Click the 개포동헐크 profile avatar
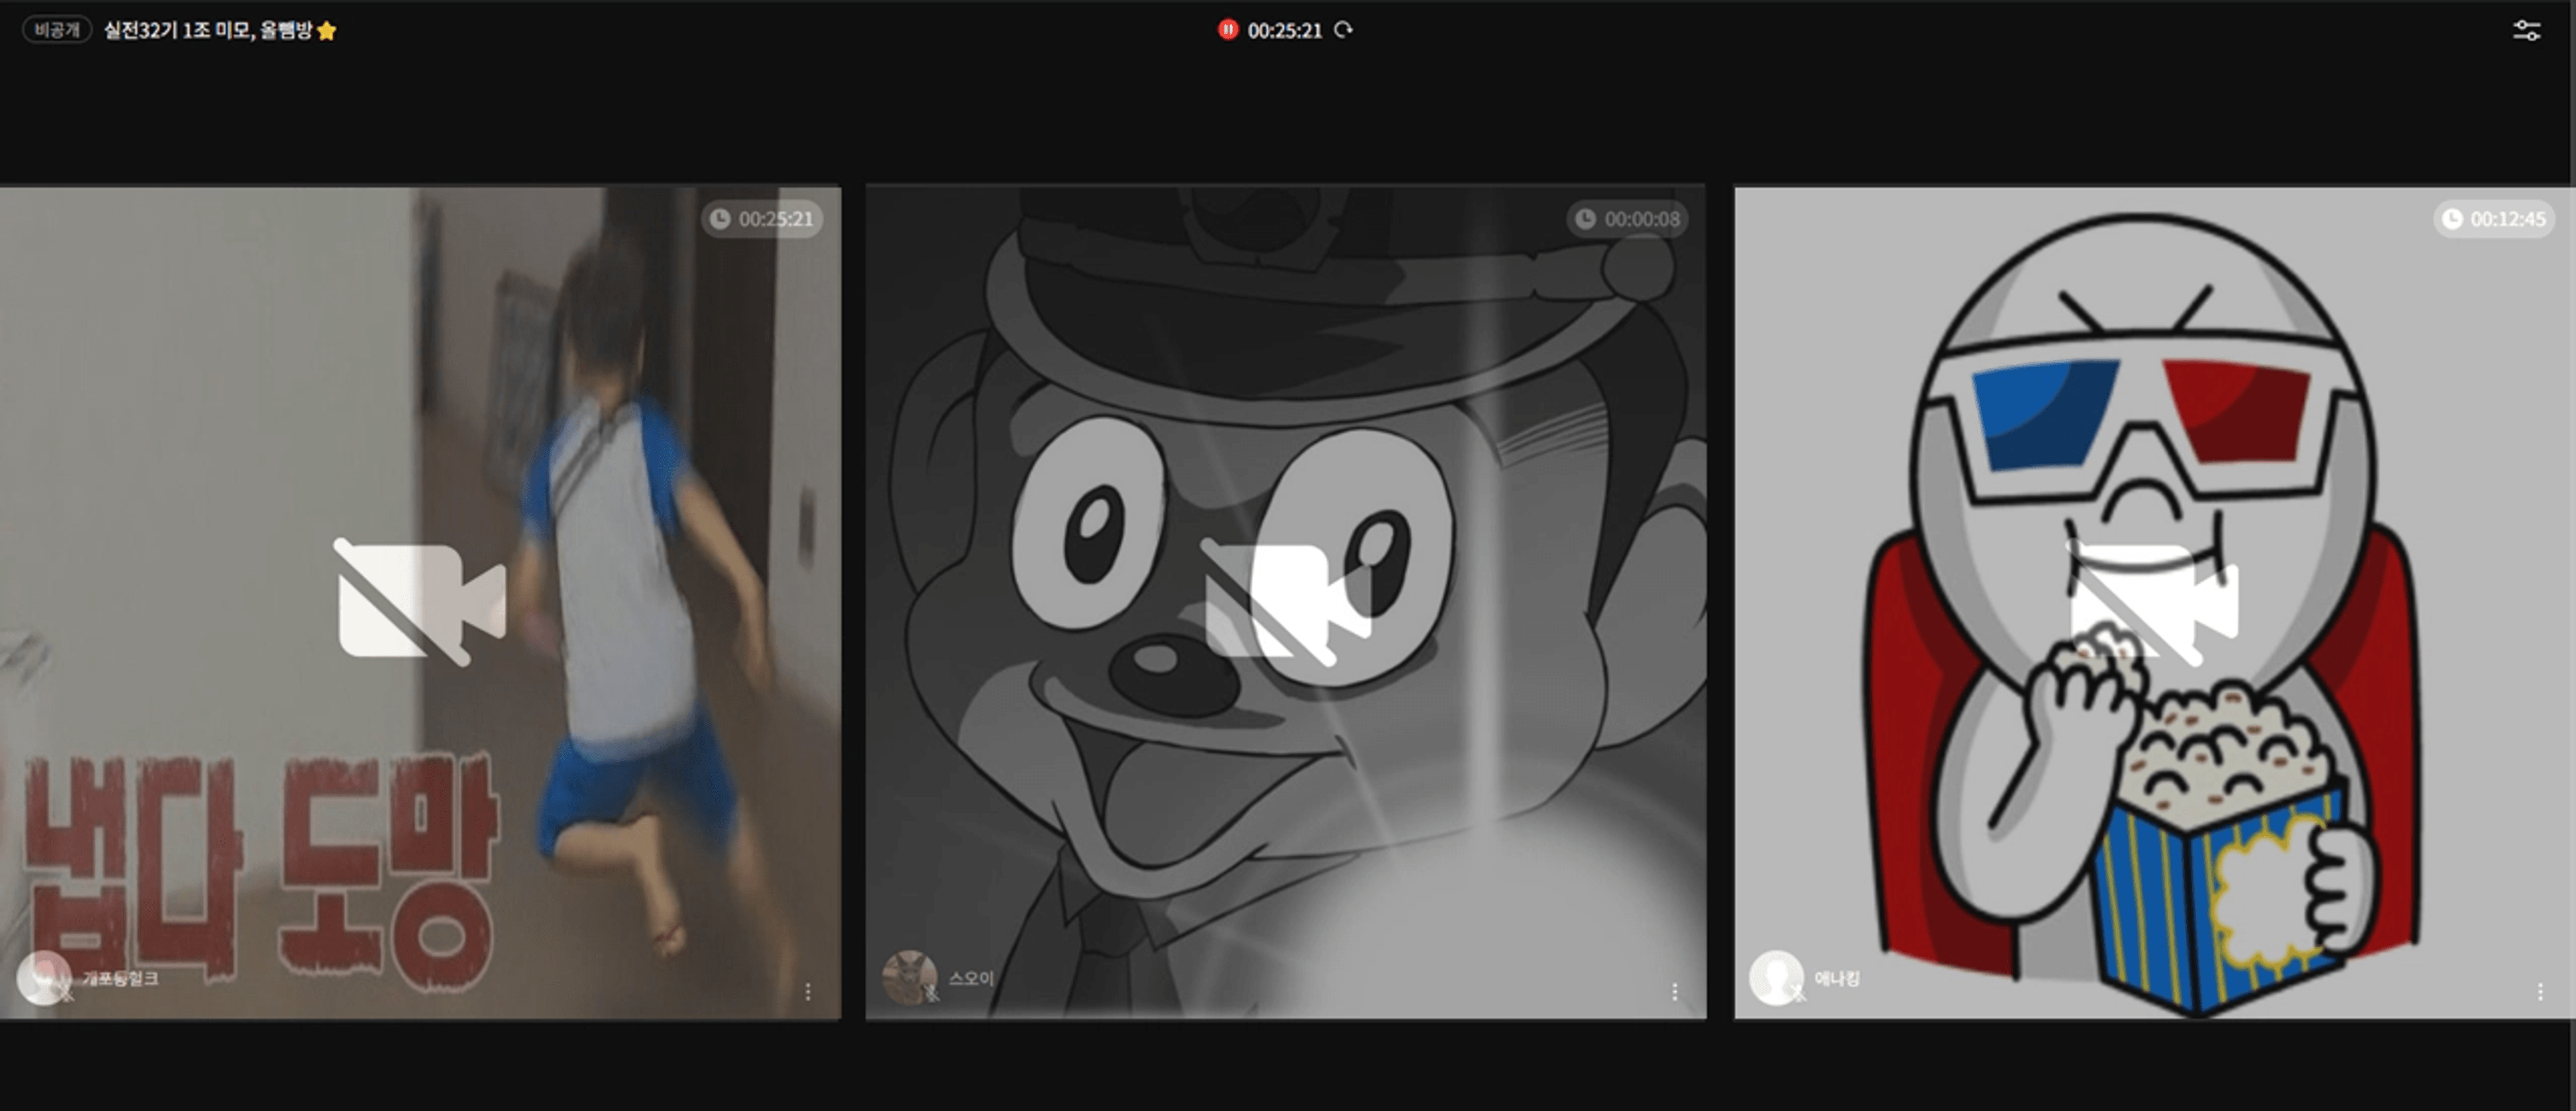Image resolution: width=2576 pixels, height=1111 pixels. coord(44,977)
